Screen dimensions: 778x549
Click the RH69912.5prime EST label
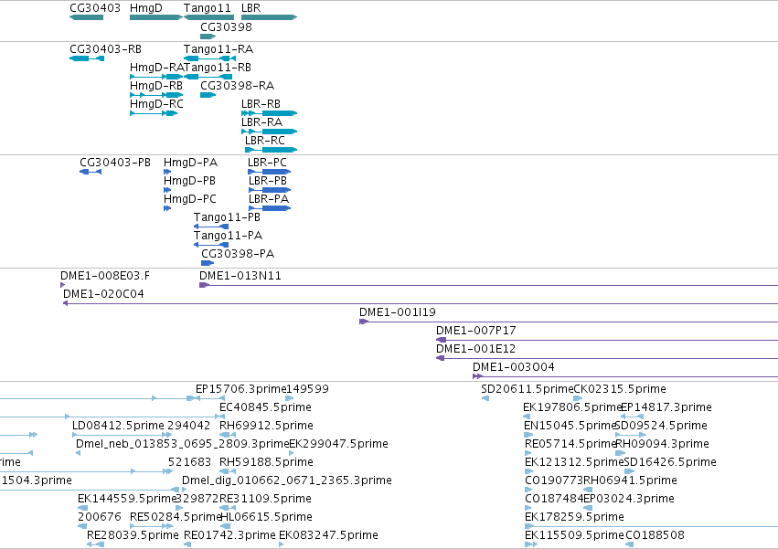tap(266, 426)
